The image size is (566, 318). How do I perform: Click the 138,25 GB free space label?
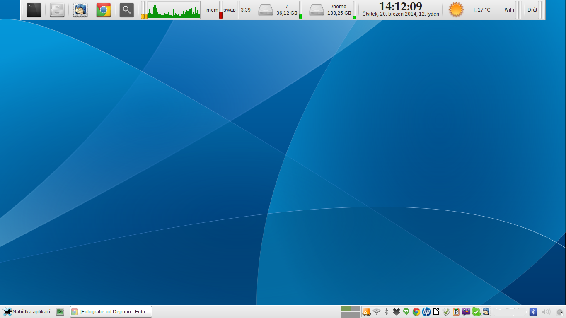coord(339,13)
